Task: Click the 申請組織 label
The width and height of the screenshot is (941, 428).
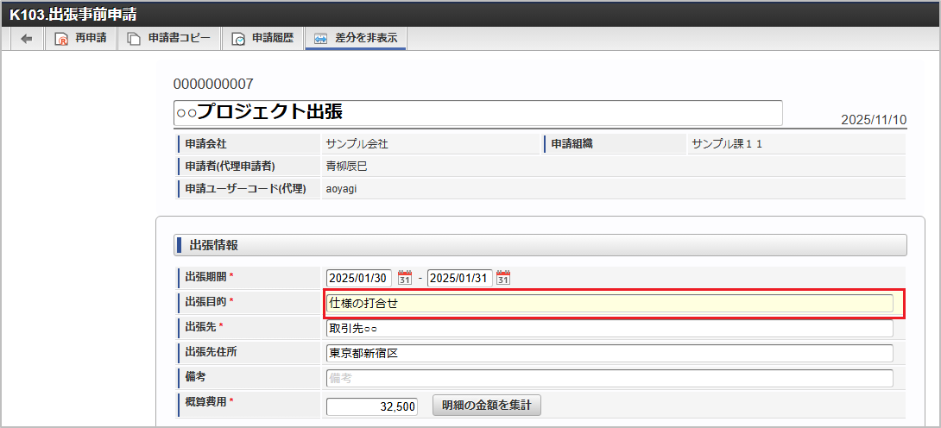Action: click(572, 144)
